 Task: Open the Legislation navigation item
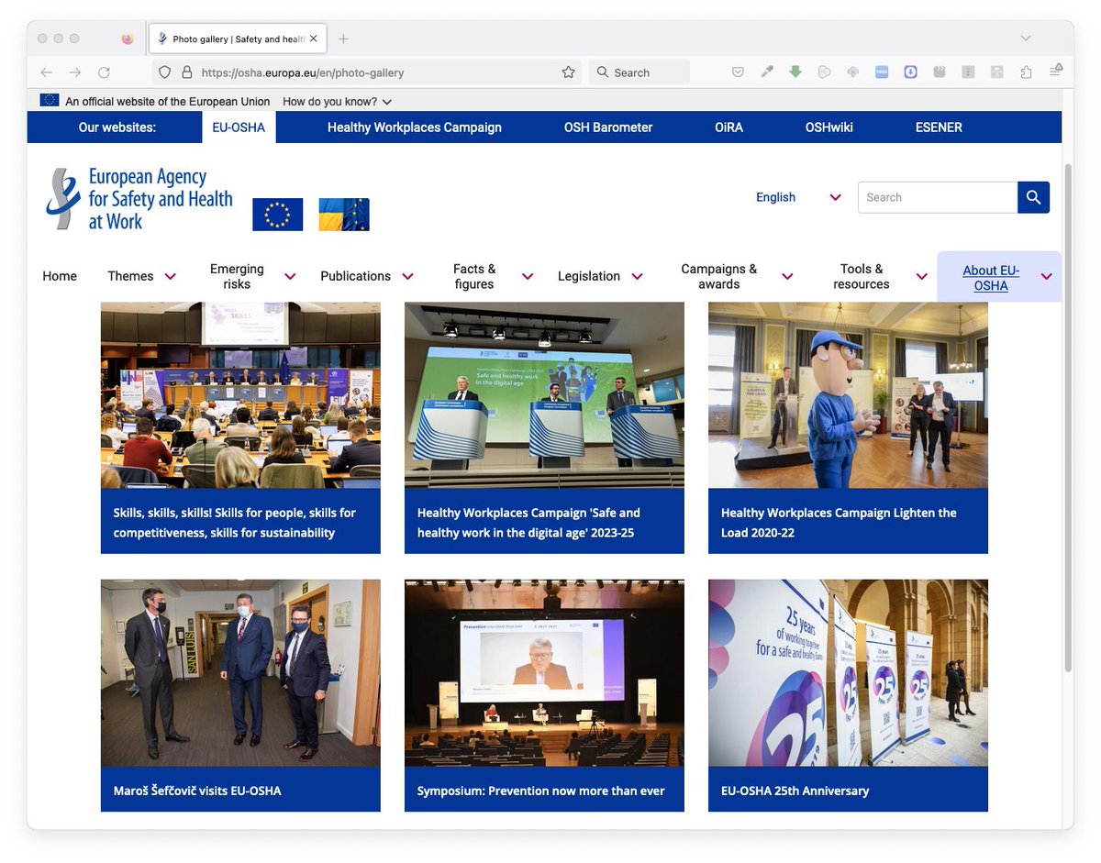(589, 276)
